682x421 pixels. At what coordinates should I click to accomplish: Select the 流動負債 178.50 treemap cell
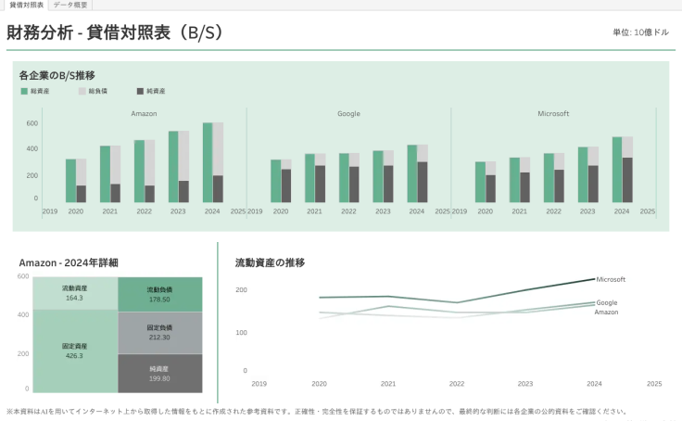(x=159, y=294)
